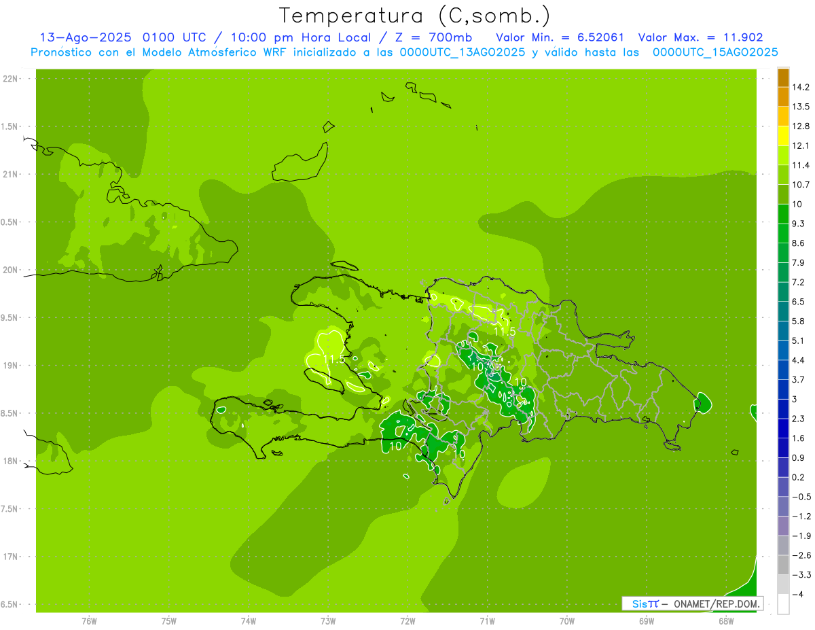Click the "75W" longitude axis label
The image size is (815, 630).
[168, 620]
